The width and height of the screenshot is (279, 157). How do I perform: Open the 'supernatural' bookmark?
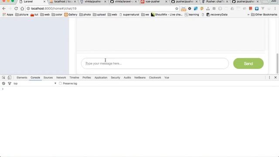click(x=129, y=14)
